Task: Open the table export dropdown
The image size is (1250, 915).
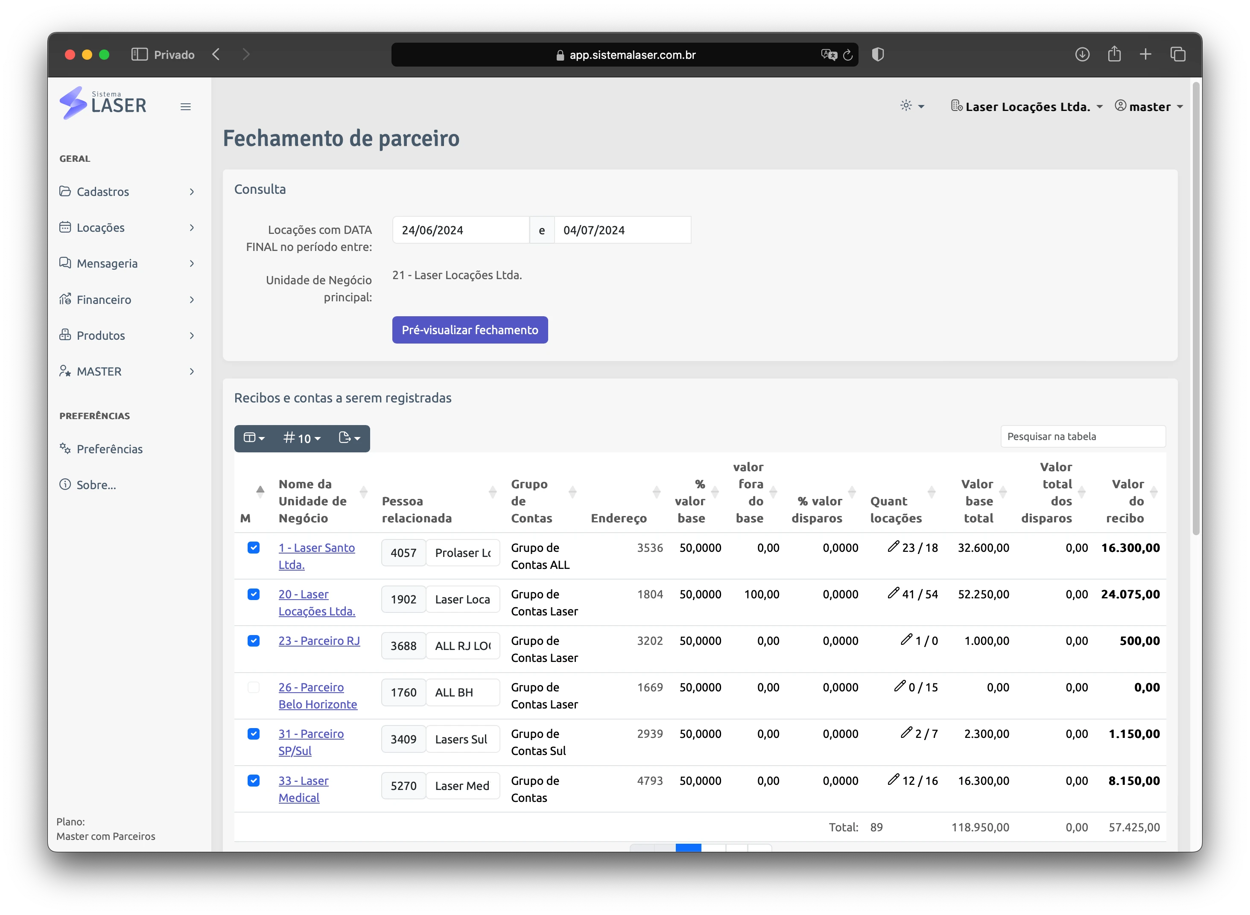Action: [x=350, y=438]
